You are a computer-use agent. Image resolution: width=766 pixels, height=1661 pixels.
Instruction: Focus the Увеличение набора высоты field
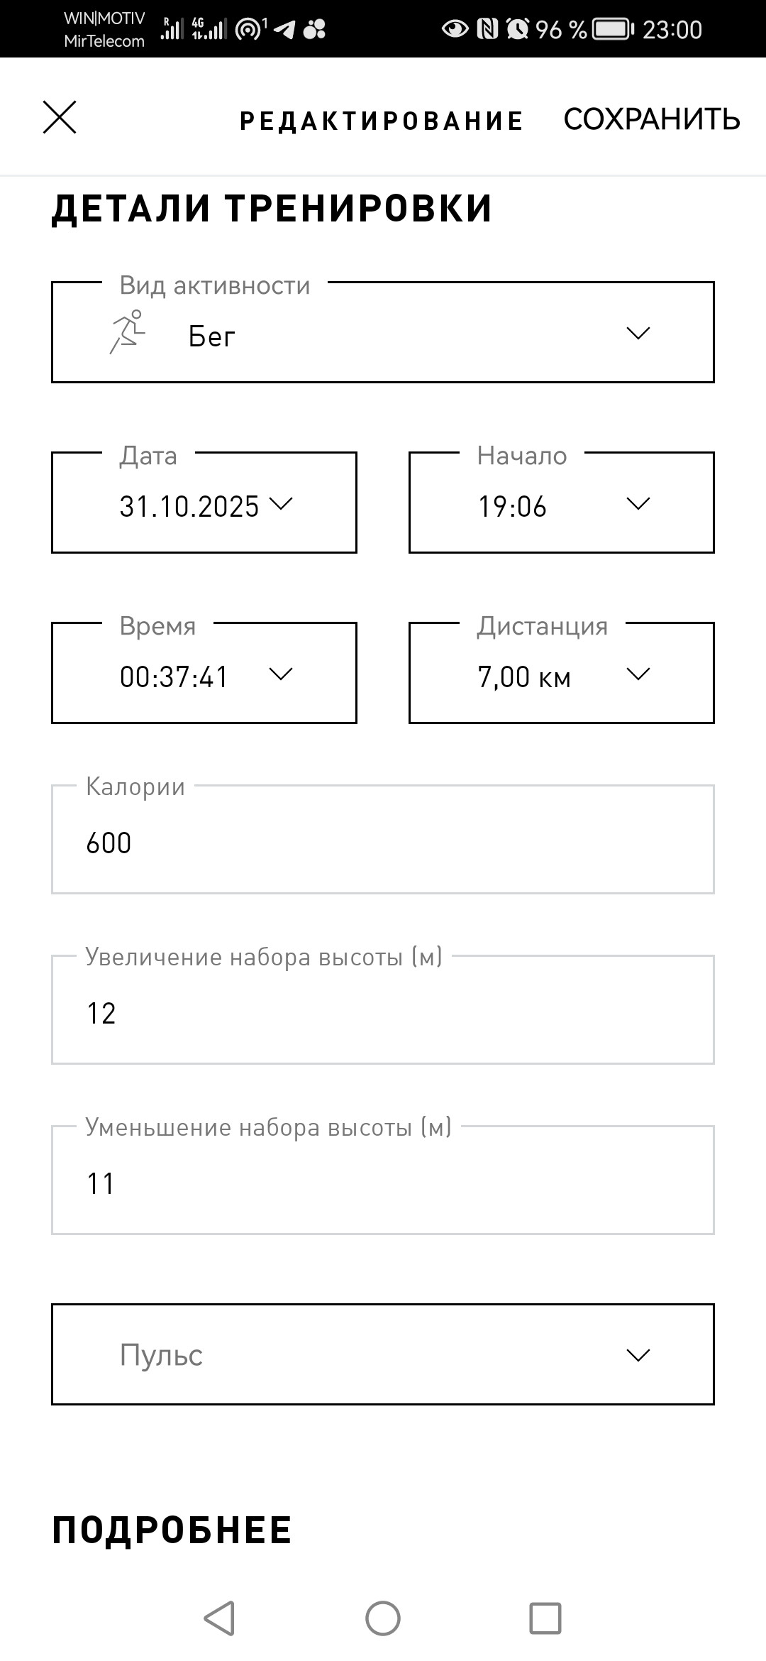pyautogui.click(x=383, y=1009)
